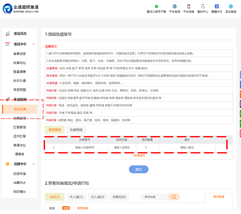Screen dimensions: 241x214
Task: Collapse the 消費中心 sidebar section
Action: [34, 164]
